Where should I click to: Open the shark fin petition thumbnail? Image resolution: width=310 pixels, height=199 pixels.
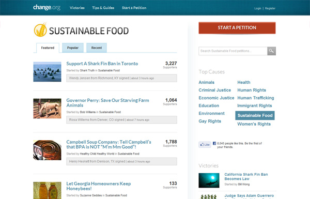(x=47, y=72)
